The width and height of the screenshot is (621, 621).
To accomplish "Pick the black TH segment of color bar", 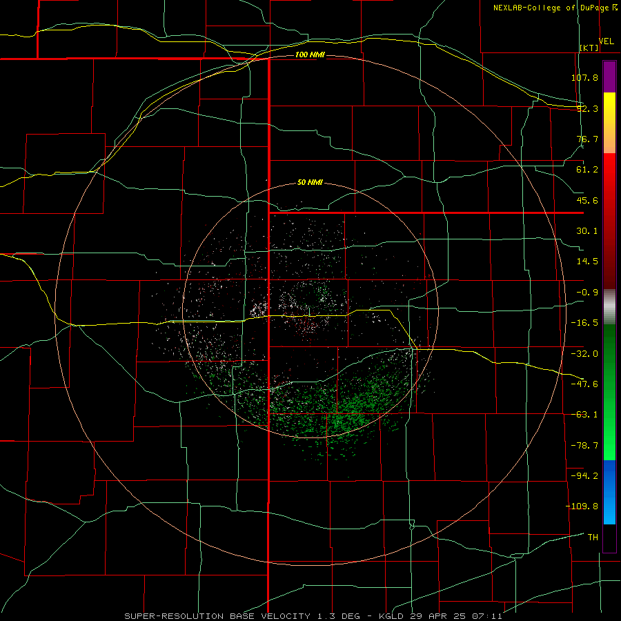I will coord(609,538).
